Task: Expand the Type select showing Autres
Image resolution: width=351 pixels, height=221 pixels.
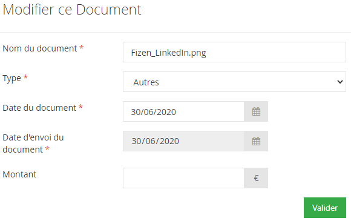Action: [x=234, y=82]
